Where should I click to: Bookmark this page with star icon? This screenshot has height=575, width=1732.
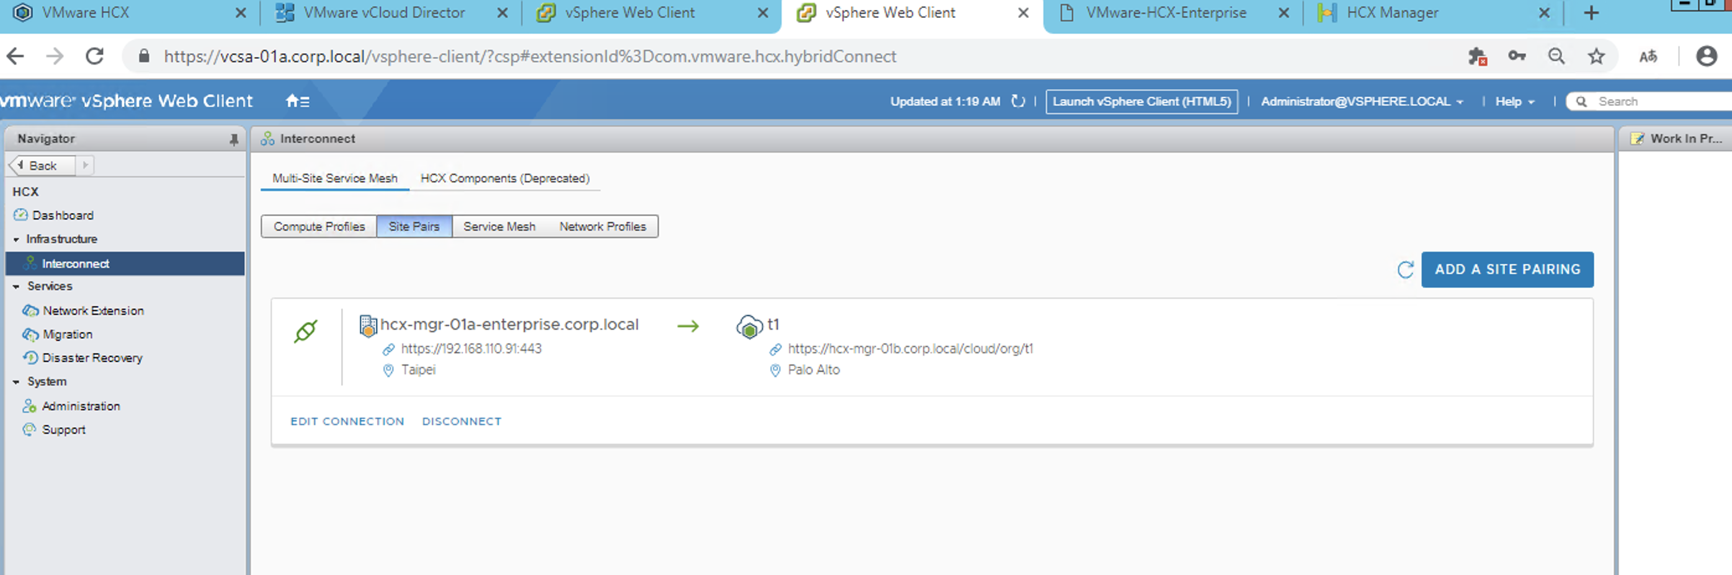pos(1596,56)
